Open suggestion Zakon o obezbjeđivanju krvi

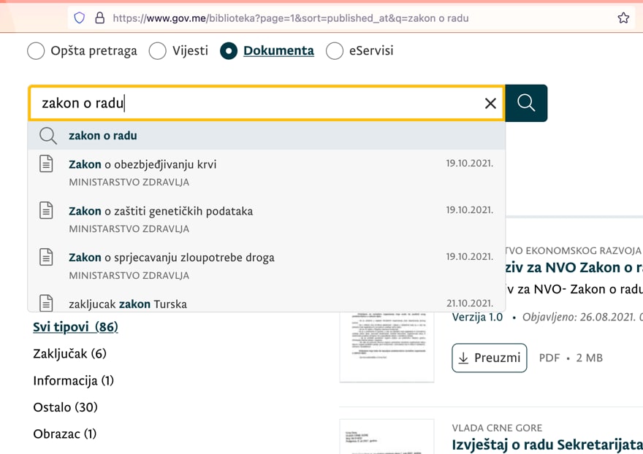click(x=267, y=172)
